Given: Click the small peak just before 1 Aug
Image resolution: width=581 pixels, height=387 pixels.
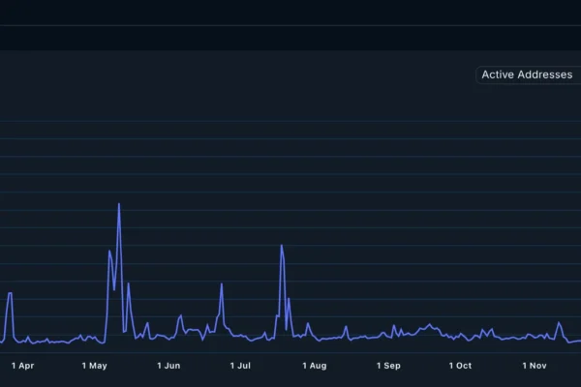Looking at the screenshot, I should [308, 324].
